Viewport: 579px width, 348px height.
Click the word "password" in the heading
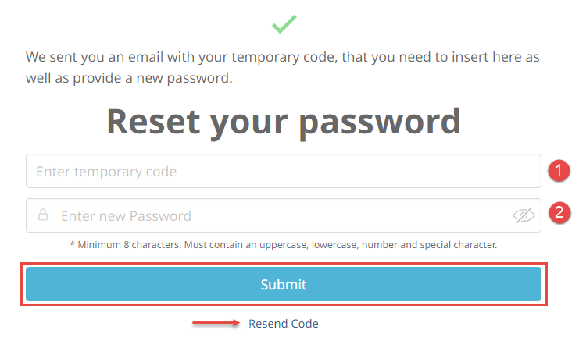coord(380,124)
